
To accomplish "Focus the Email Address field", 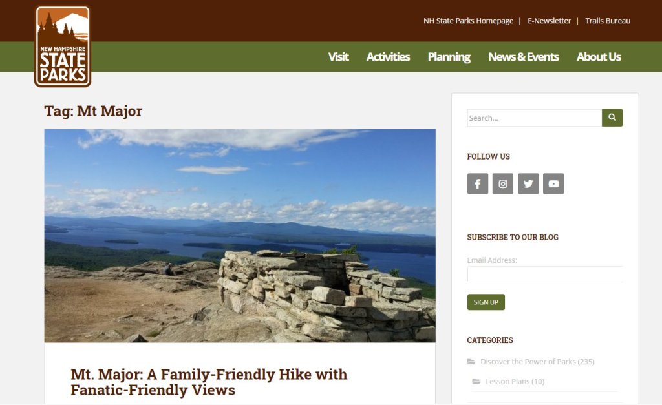I will [545, 275].
